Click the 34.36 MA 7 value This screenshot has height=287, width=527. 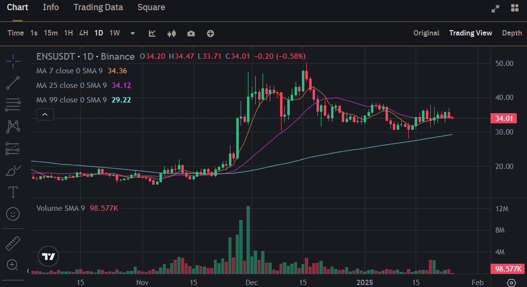pyautogui.click(x=117, y=71)
